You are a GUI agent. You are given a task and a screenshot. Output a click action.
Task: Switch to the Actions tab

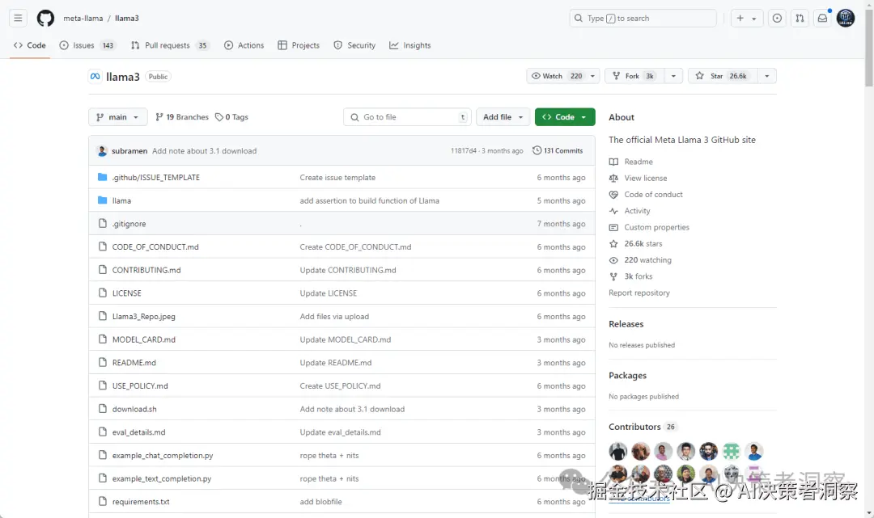pos(244,45)
